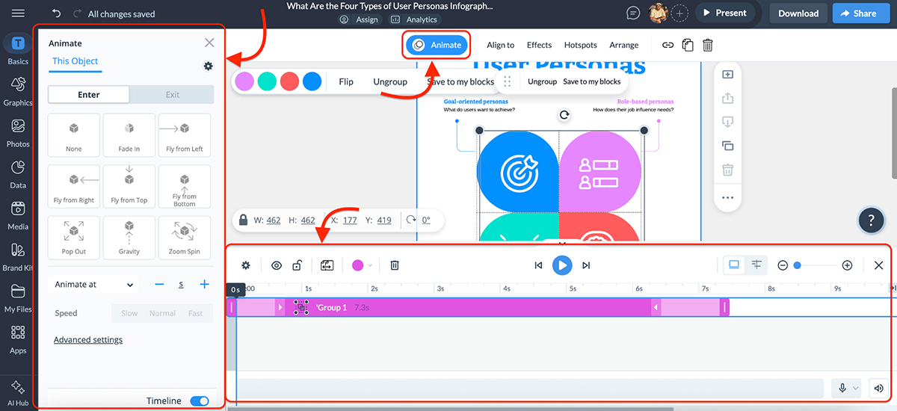Open the three-dots menu in the right slide panel
The width and height of the screenshot is (897, 411).
click(x=727, y=198)
